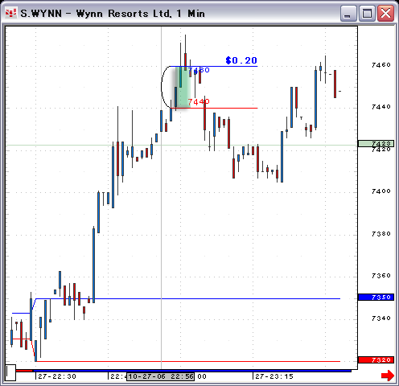
Task: Click the '27-22:30' time axis label
Action: pyautogui.click(x=57, y=376)
